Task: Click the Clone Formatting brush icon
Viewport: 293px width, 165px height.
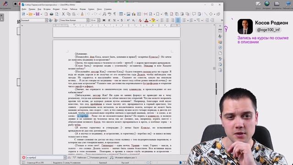Action: tap(82, 14)
